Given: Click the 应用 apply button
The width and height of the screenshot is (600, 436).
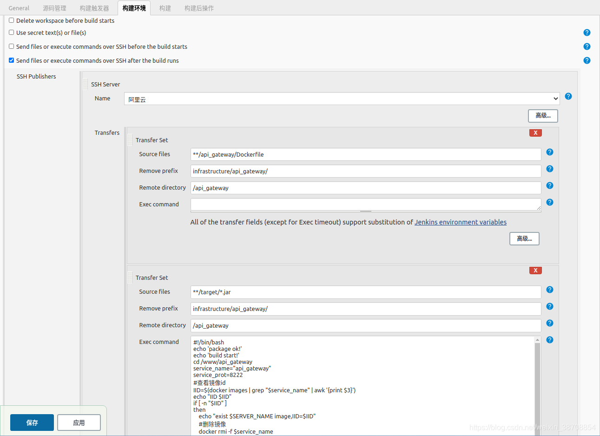Looking at the screenshot, I should pos(79,423).
